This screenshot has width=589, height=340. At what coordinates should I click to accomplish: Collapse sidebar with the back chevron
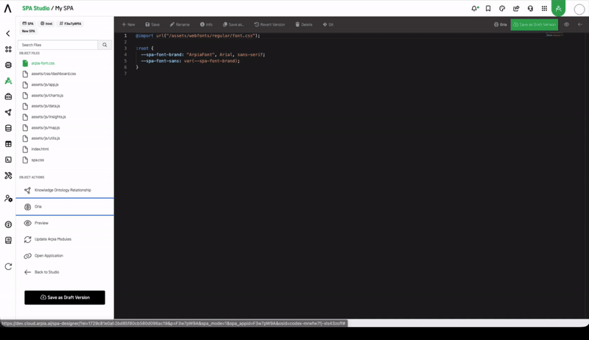8,33
